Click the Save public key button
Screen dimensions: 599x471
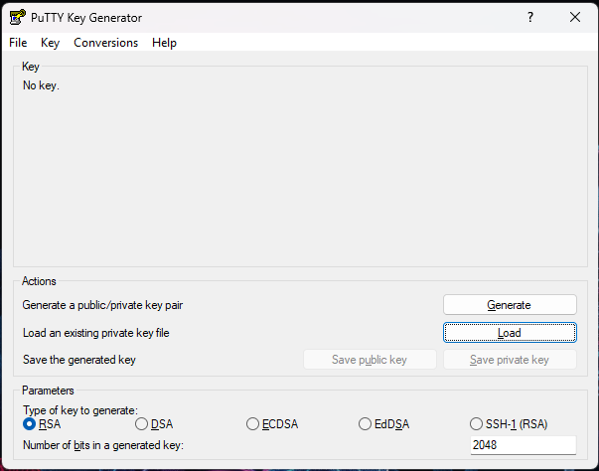click(370, 360)
